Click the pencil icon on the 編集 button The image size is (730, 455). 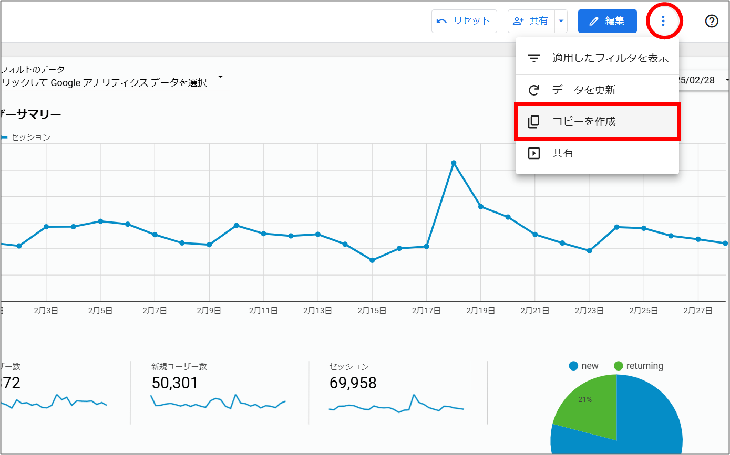click(594, 21)
